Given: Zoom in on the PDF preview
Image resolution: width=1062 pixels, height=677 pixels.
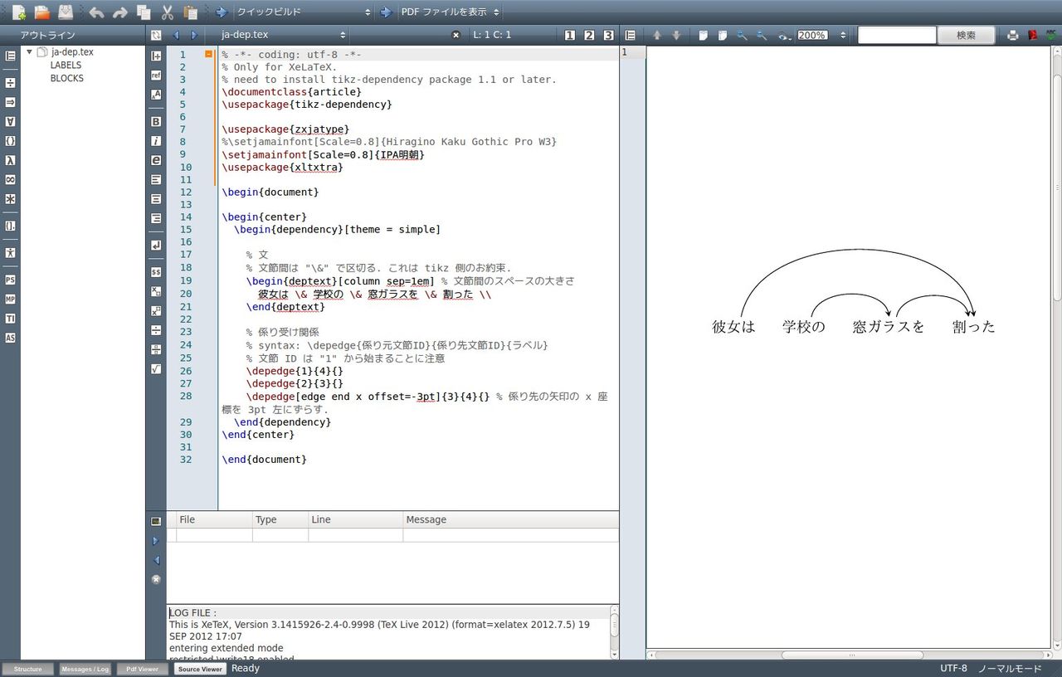Looking at the screenshot, I should click(x=742, y=35).
